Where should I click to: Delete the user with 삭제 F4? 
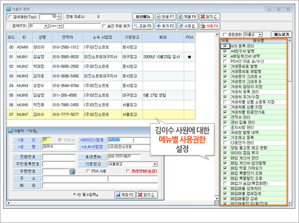click(210, 26)
